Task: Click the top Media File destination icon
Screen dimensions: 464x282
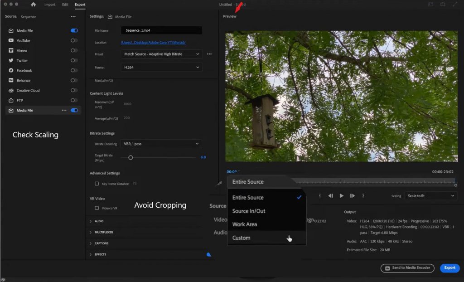Action: 11,30
